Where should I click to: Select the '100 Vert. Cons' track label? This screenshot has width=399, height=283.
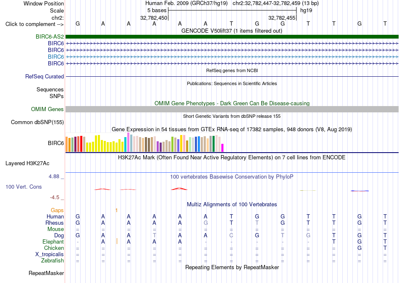pyautogui.click(x=24, y=187)
